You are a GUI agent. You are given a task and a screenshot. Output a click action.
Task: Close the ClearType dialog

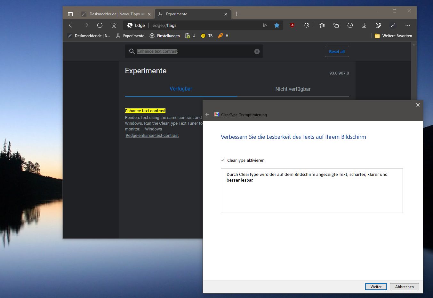pos(418,105)
